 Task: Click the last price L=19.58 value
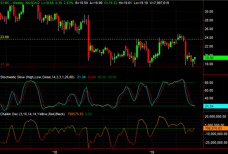pos(47,3)
